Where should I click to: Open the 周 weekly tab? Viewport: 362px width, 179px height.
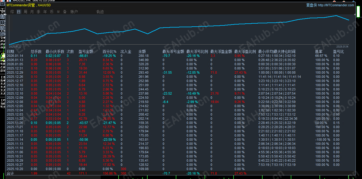point(25,12)
